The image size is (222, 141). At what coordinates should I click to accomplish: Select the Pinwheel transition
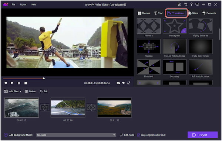tap(149, 67)
